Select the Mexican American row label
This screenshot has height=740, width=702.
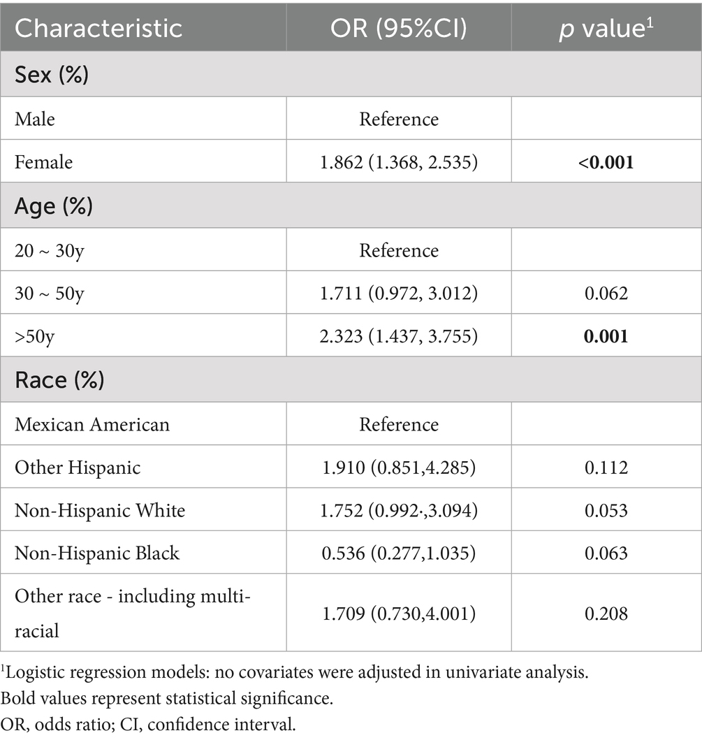click(x=92, y=424)
